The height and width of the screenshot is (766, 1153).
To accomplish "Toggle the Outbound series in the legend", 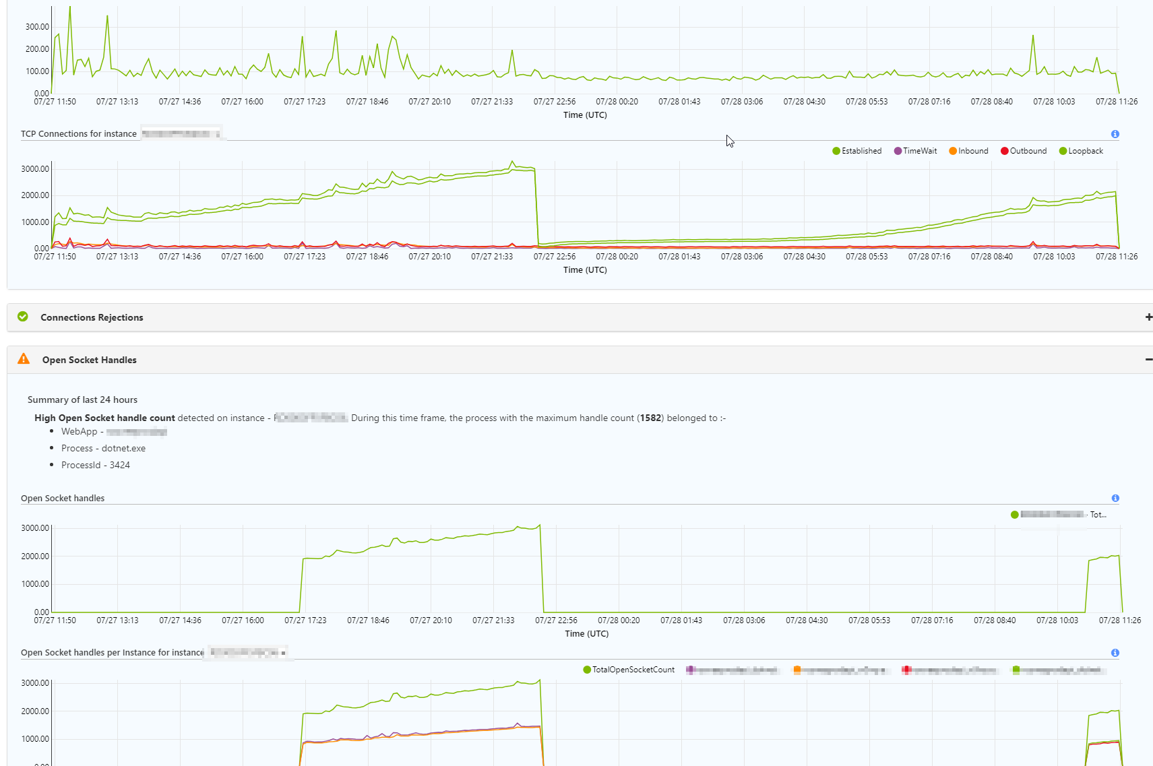I will pos(1005,150).
